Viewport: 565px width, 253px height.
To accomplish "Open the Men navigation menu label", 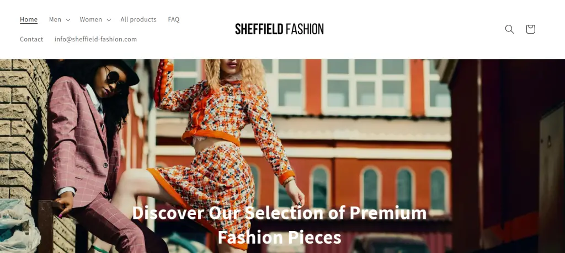I will coord(55,19).
